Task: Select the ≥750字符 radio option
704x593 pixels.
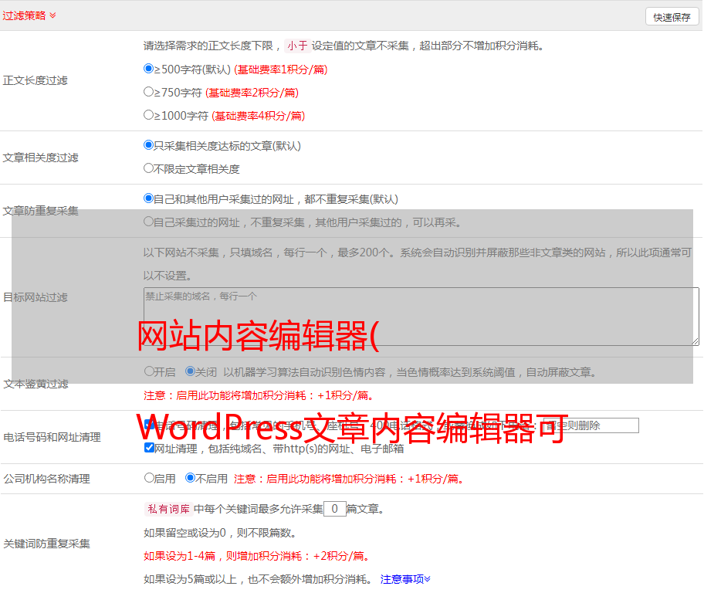Action: [x=148, y=92]
